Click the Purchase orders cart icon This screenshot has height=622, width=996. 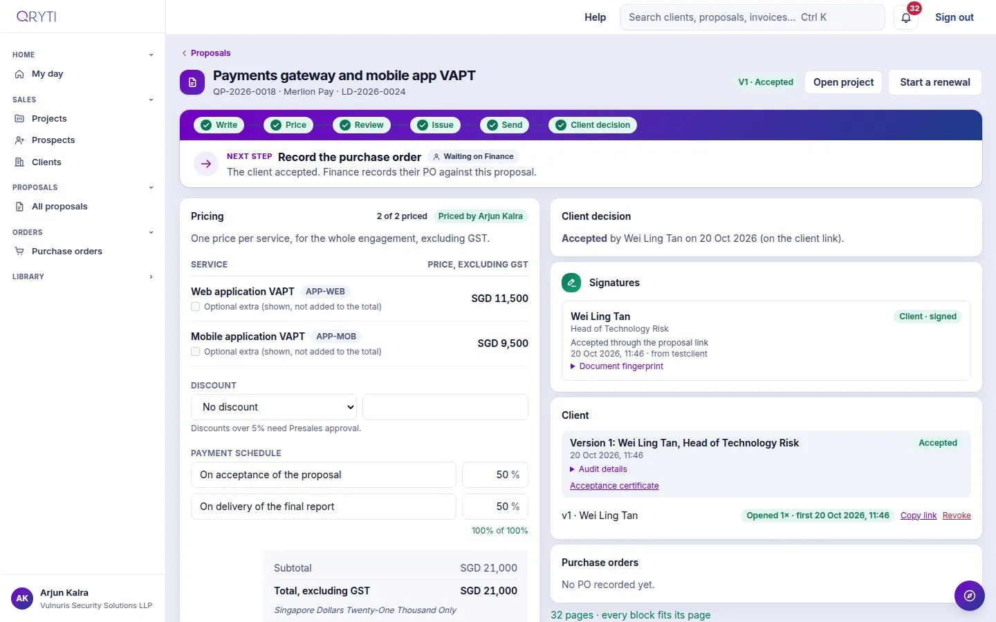click(x=19, y=252)
